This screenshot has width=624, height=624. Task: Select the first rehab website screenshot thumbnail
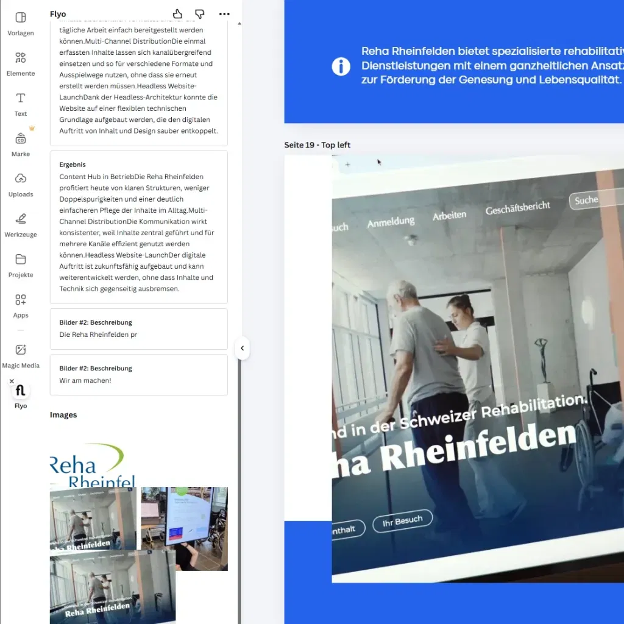coord(93,518)
